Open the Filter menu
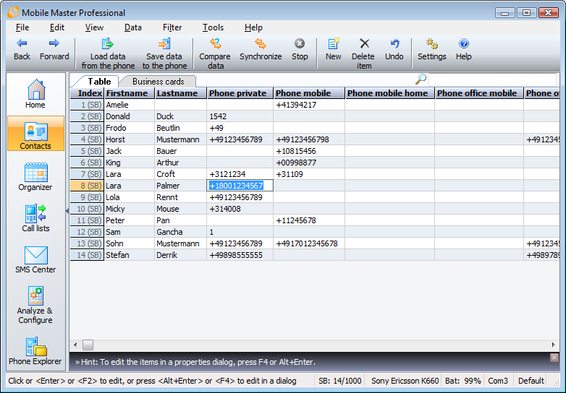The image size is (566, 393). pyautogui.click(x=172, y=27)
